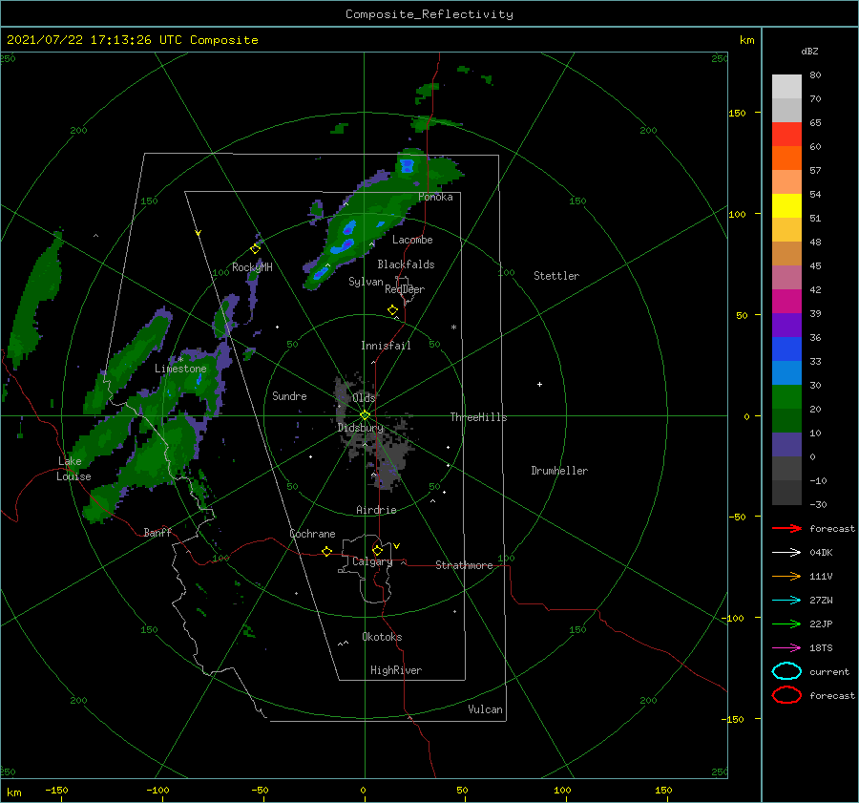
Task: Click the Drumheller city label
Action: (x=559, y=471)
